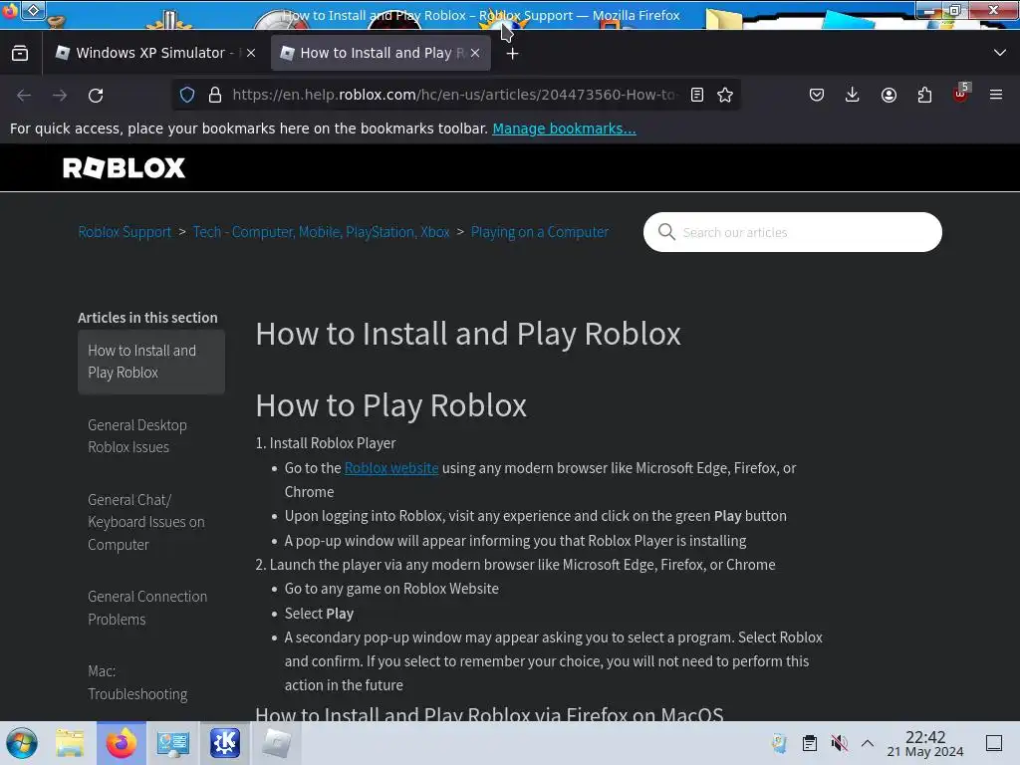Open Mac: Troubleshooting article
The width and height of the screenshot is (1020, 765).
(137, 682)
